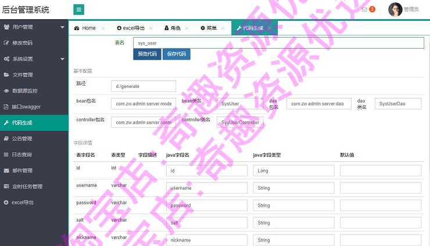This screenshot has height=246, width=430.
Task: Click the 管理员 user name text
Action: (x=411, y=10)
